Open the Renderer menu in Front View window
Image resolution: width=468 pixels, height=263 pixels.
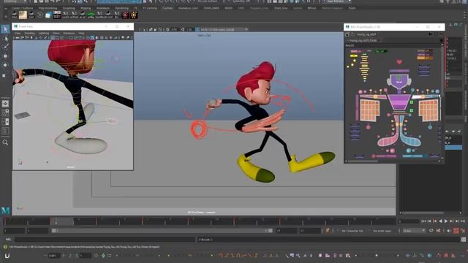click(69, 33)
